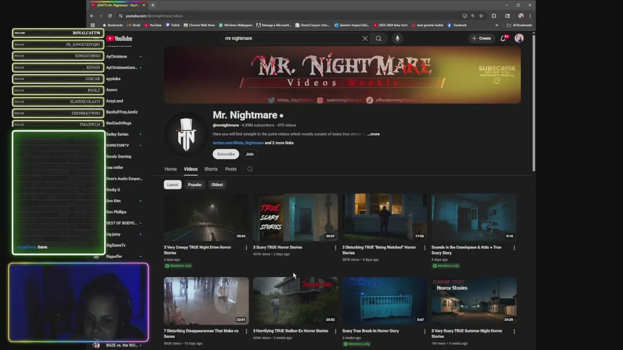Open Twitter Mista_Nightmare icon link in banner
This screenshot has width=623, height=350.
pos(271,100)
